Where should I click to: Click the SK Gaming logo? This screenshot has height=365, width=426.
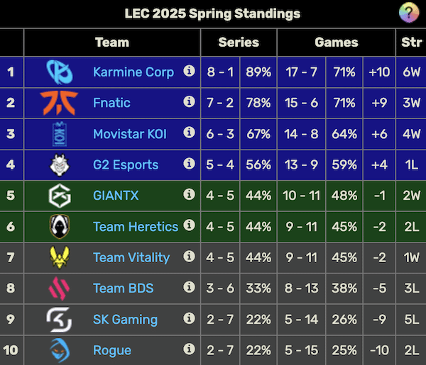click(x=58, y=319)
